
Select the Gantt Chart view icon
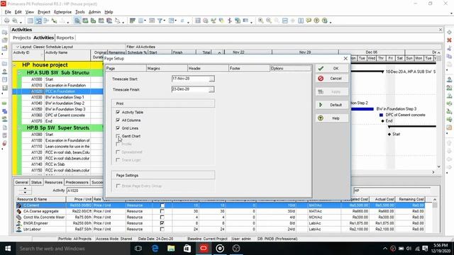point(38,21)
